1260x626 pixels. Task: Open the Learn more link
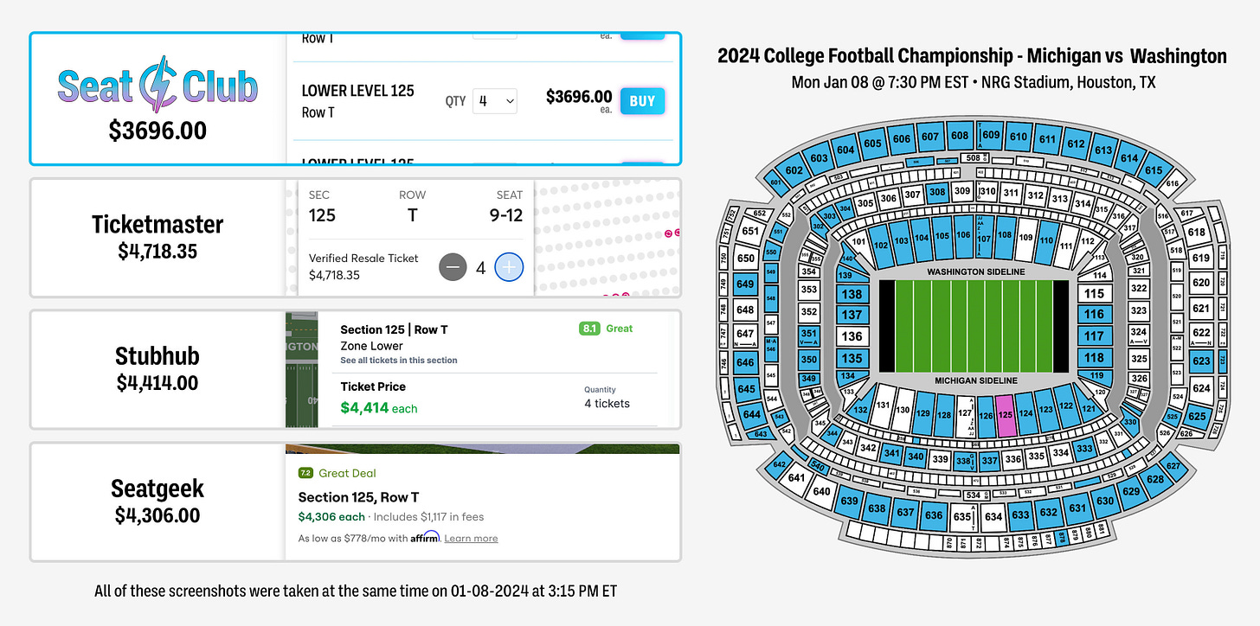[471, 538]
